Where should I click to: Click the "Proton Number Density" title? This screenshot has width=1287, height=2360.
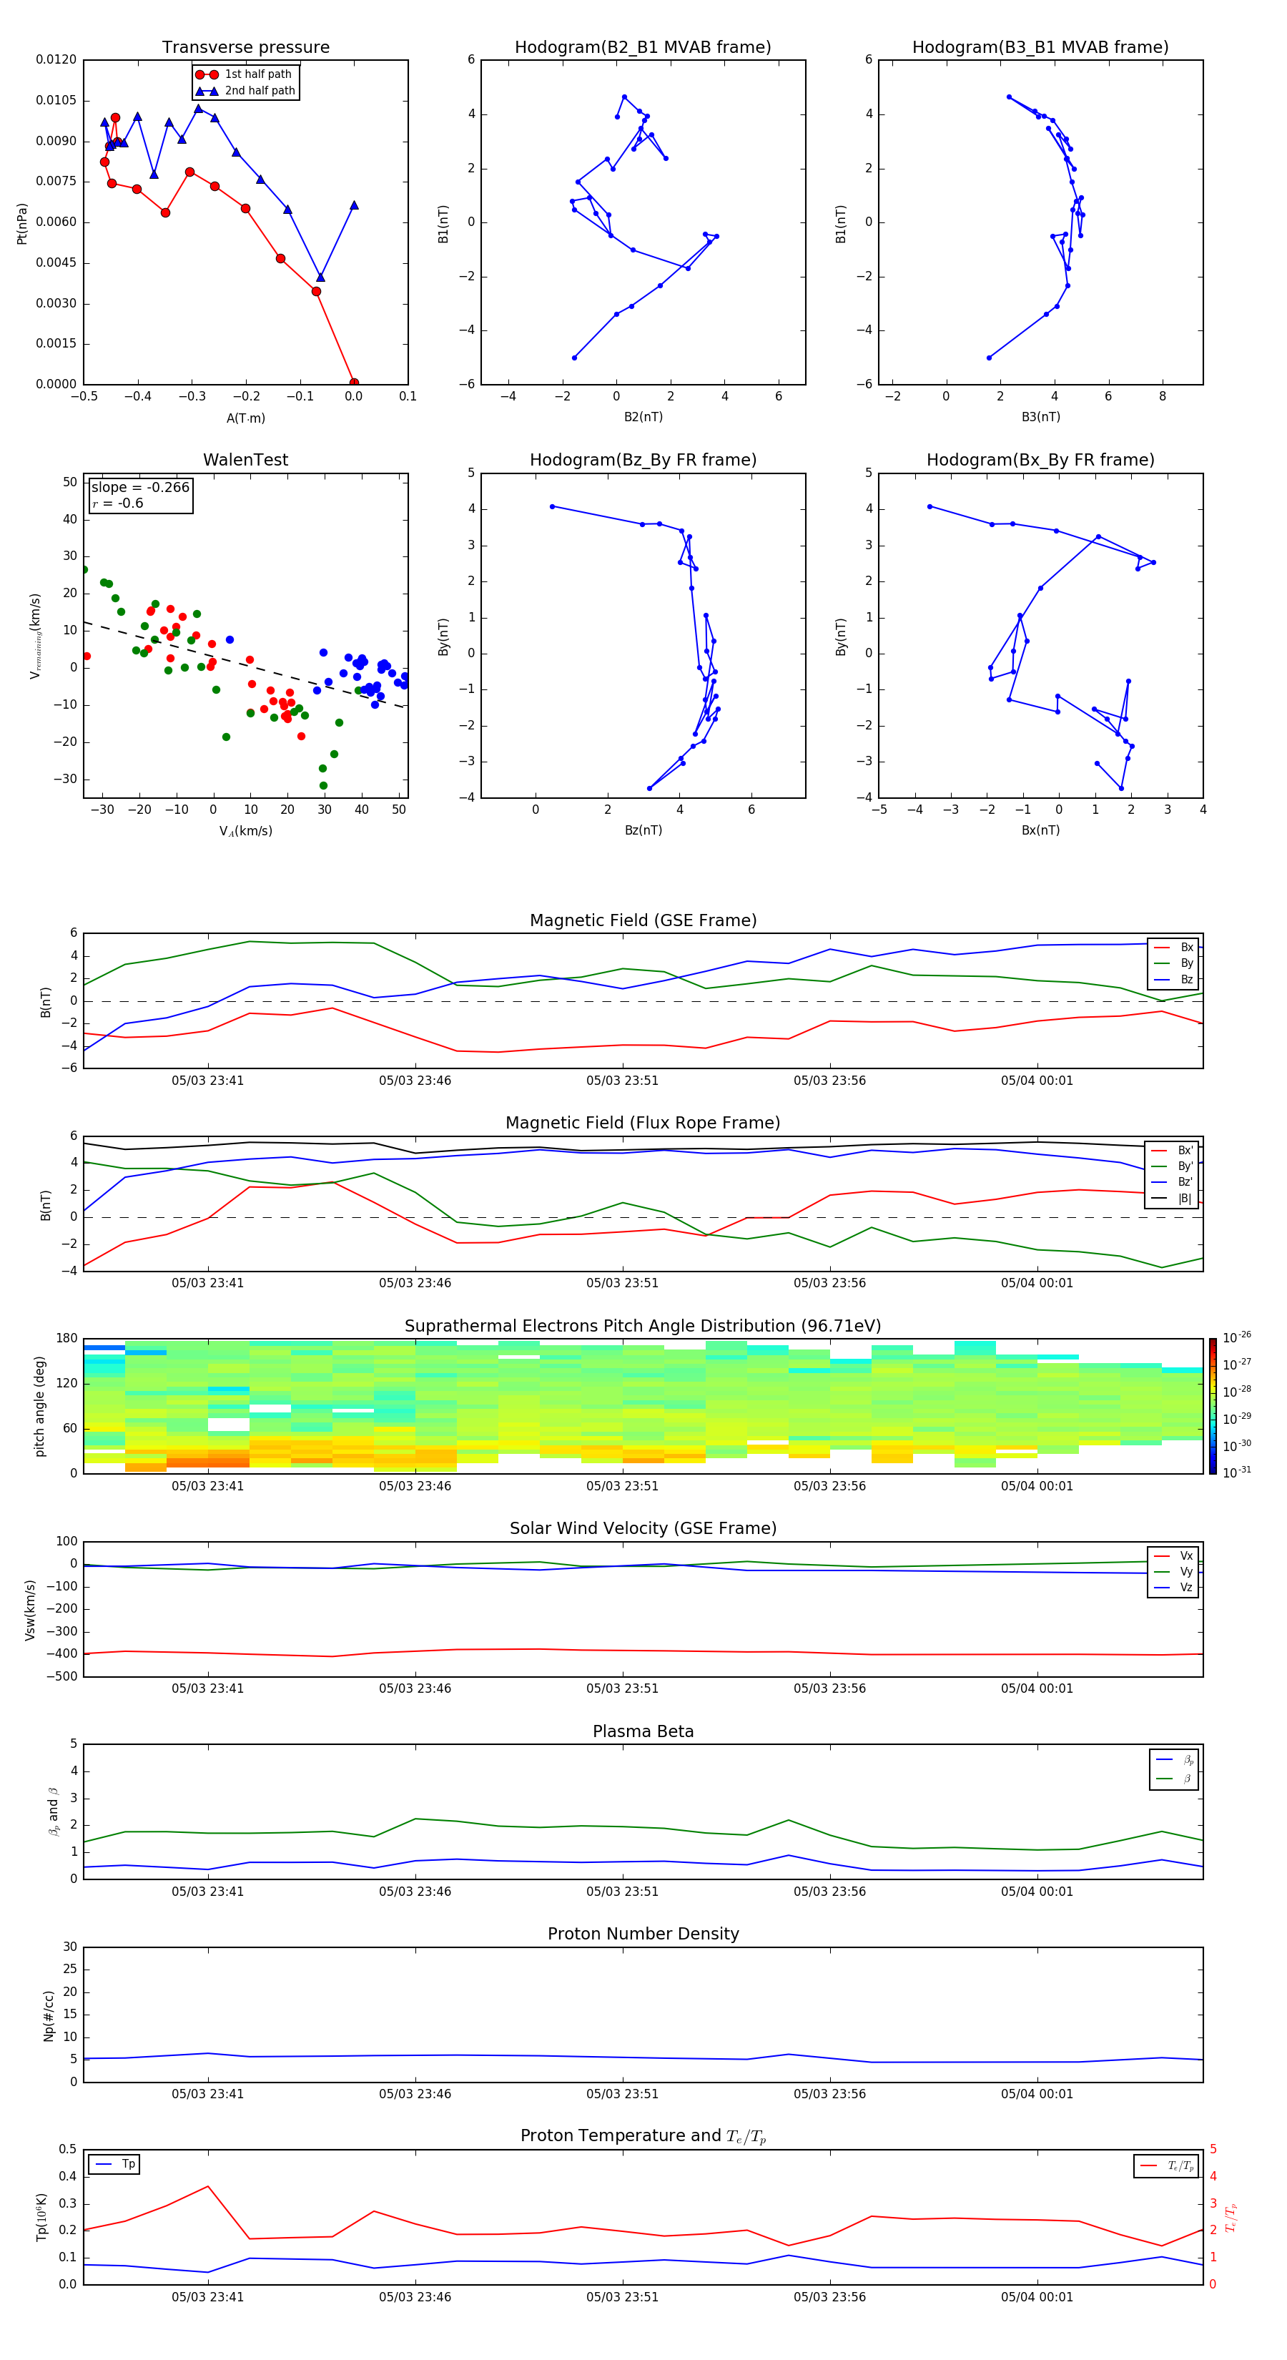point(643,1934)
